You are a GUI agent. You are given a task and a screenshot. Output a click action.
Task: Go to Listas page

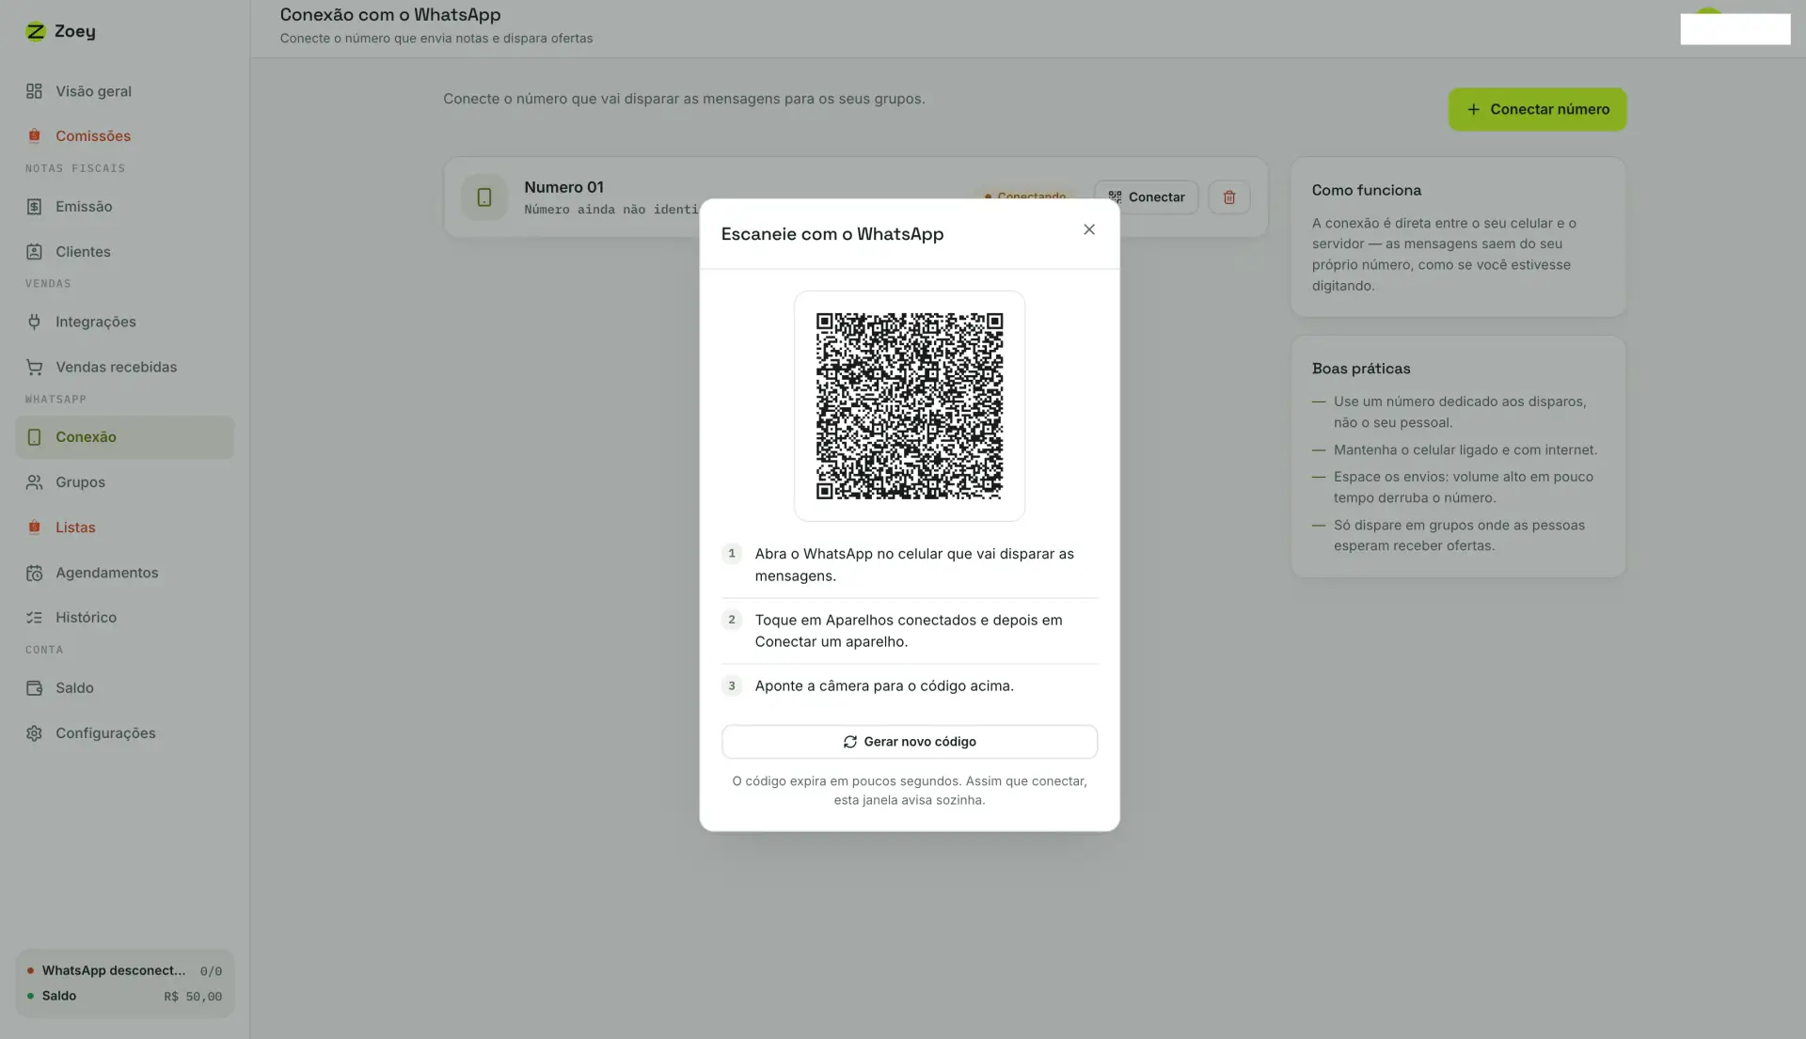(124, 527)
